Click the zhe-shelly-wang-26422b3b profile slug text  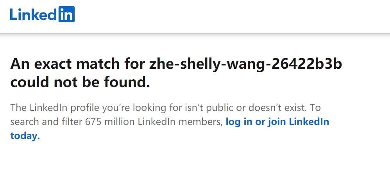click(x=246, y=64)
